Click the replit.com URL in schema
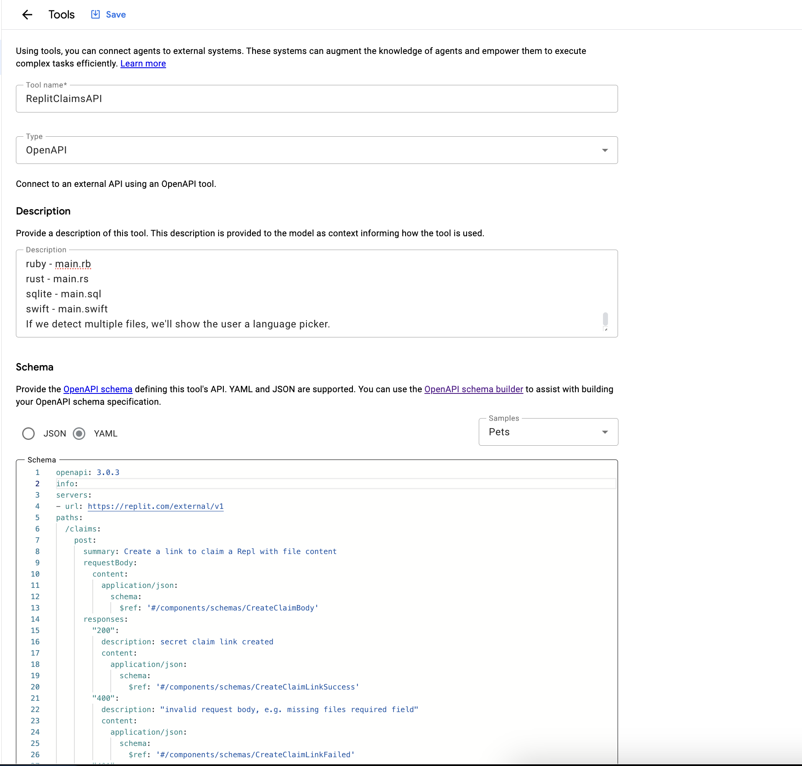The height and width of the screenshot is (766, 802). click(156, 506)
